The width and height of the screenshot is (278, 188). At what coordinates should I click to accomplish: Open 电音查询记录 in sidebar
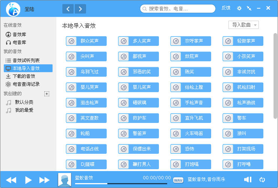[26, 84]
